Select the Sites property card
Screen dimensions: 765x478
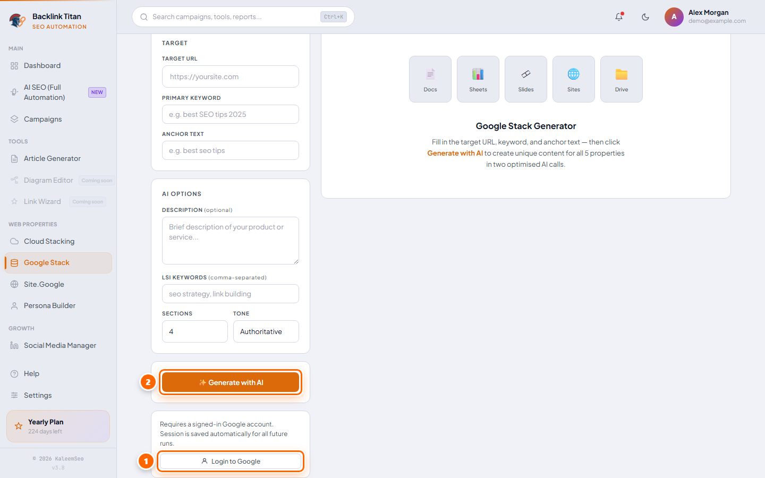click(x=574, y=79)
